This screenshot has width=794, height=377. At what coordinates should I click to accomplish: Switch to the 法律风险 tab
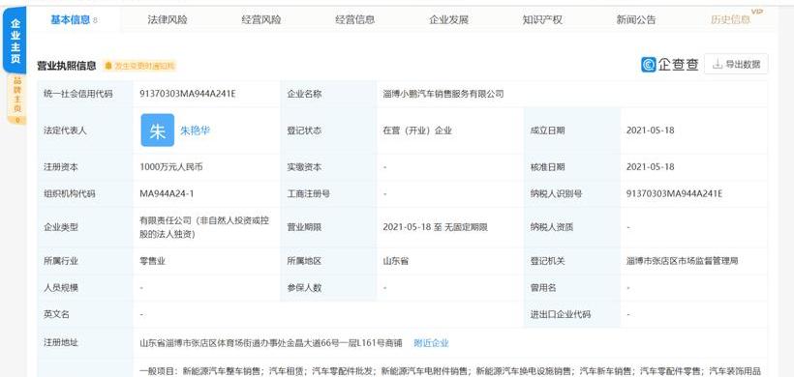[x=168, y=19]
